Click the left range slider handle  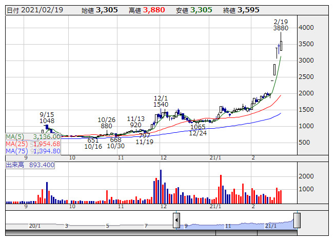point(176,221)
